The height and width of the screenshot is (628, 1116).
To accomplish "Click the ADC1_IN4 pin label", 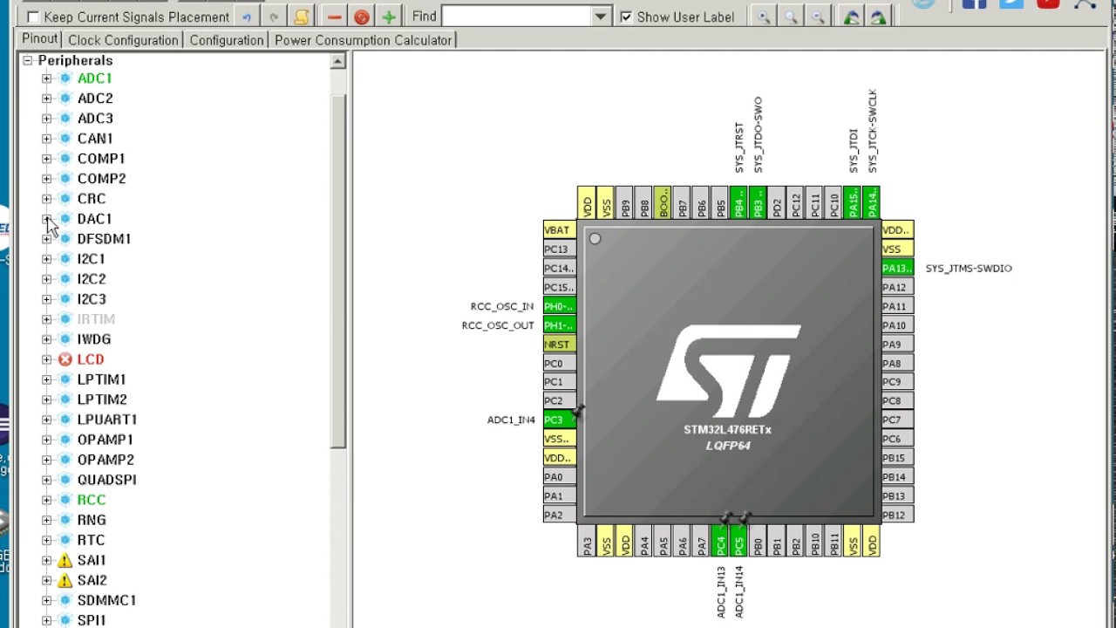I will [x=511, y=420].
